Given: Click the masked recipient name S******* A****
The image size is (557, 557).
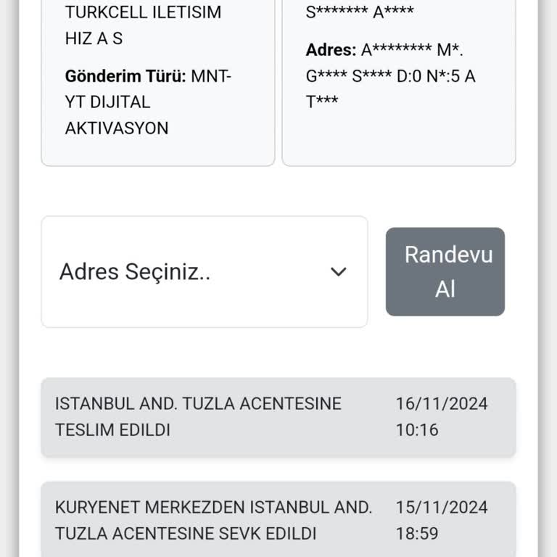Looking at the screenshot, I should tap(360, 12).
